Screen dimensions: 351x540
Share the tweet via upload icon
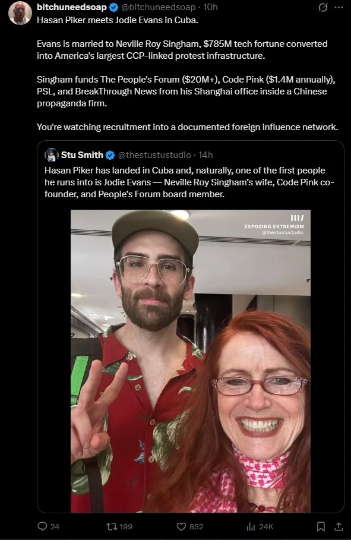point(339,526)
